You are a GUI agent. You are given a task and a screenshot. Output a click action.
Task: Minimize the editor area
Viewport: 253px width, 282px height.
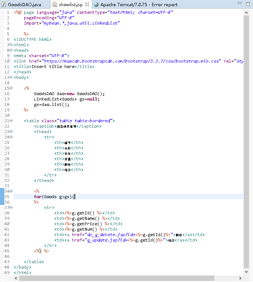tap(240, 3)
